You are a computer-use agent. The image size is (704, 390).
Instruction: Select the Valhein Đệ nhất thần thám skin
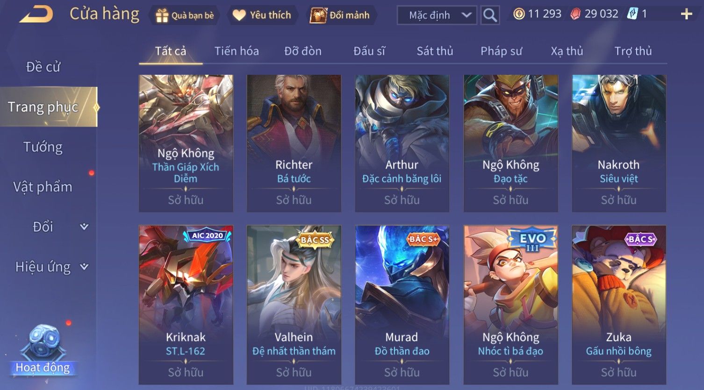click(294, 305)
